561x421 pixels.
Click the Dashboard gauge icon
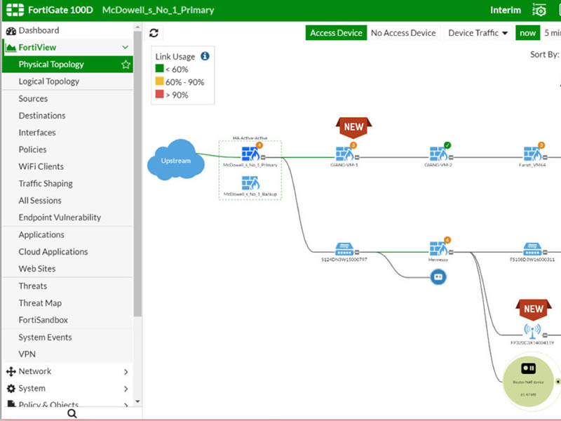pyautogui.click(x=11, y=31)
